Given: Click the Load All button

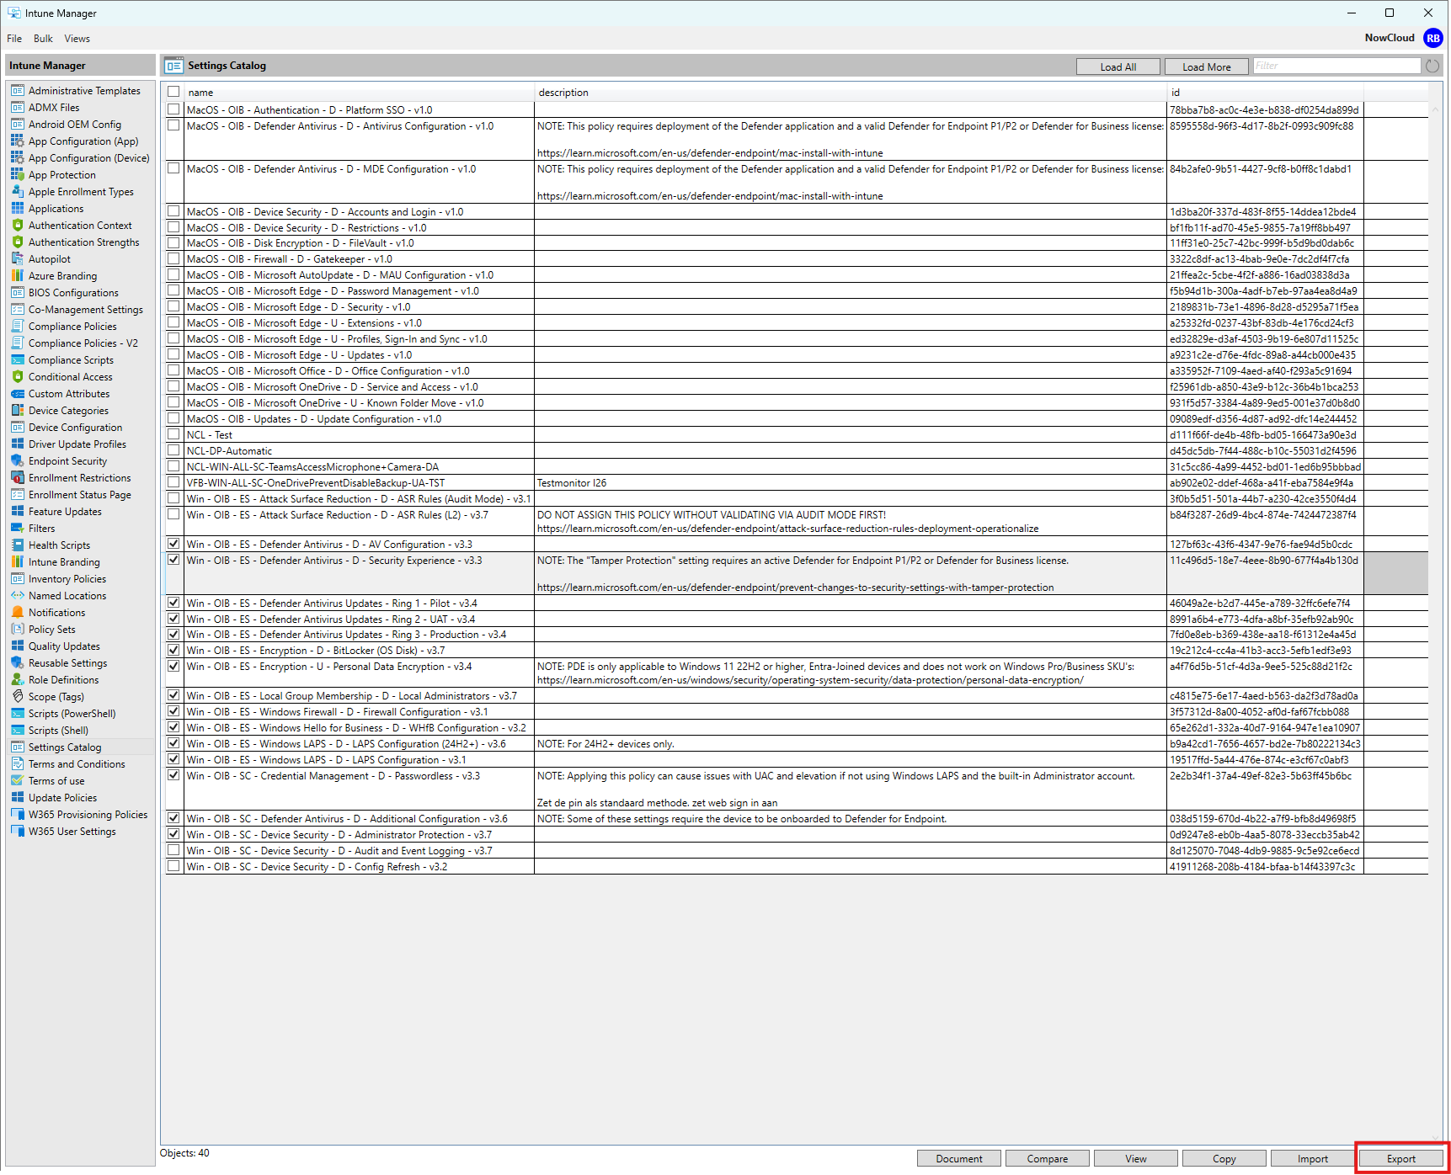Looking at the screenshot, I should [x=1118, y=67].
